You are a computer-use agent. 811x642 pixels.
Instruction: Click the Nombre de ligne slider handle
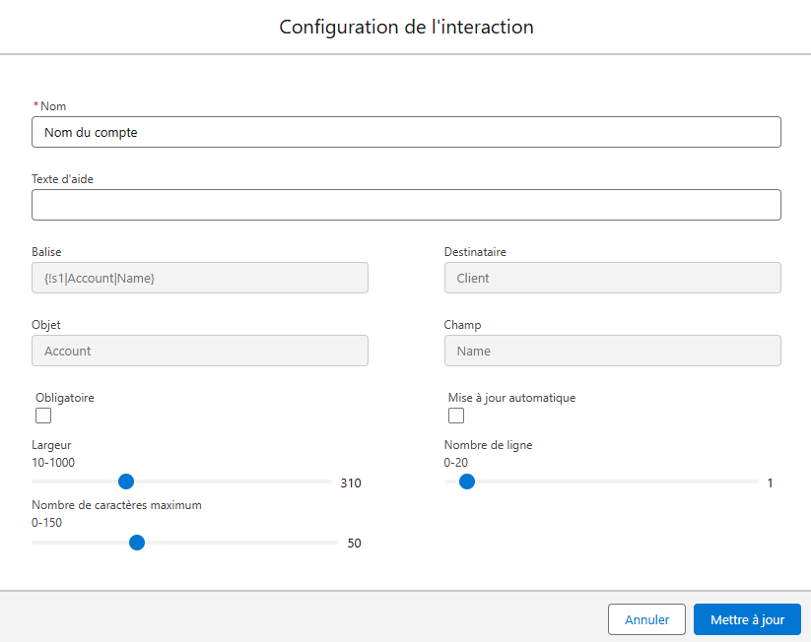point(467,481)
